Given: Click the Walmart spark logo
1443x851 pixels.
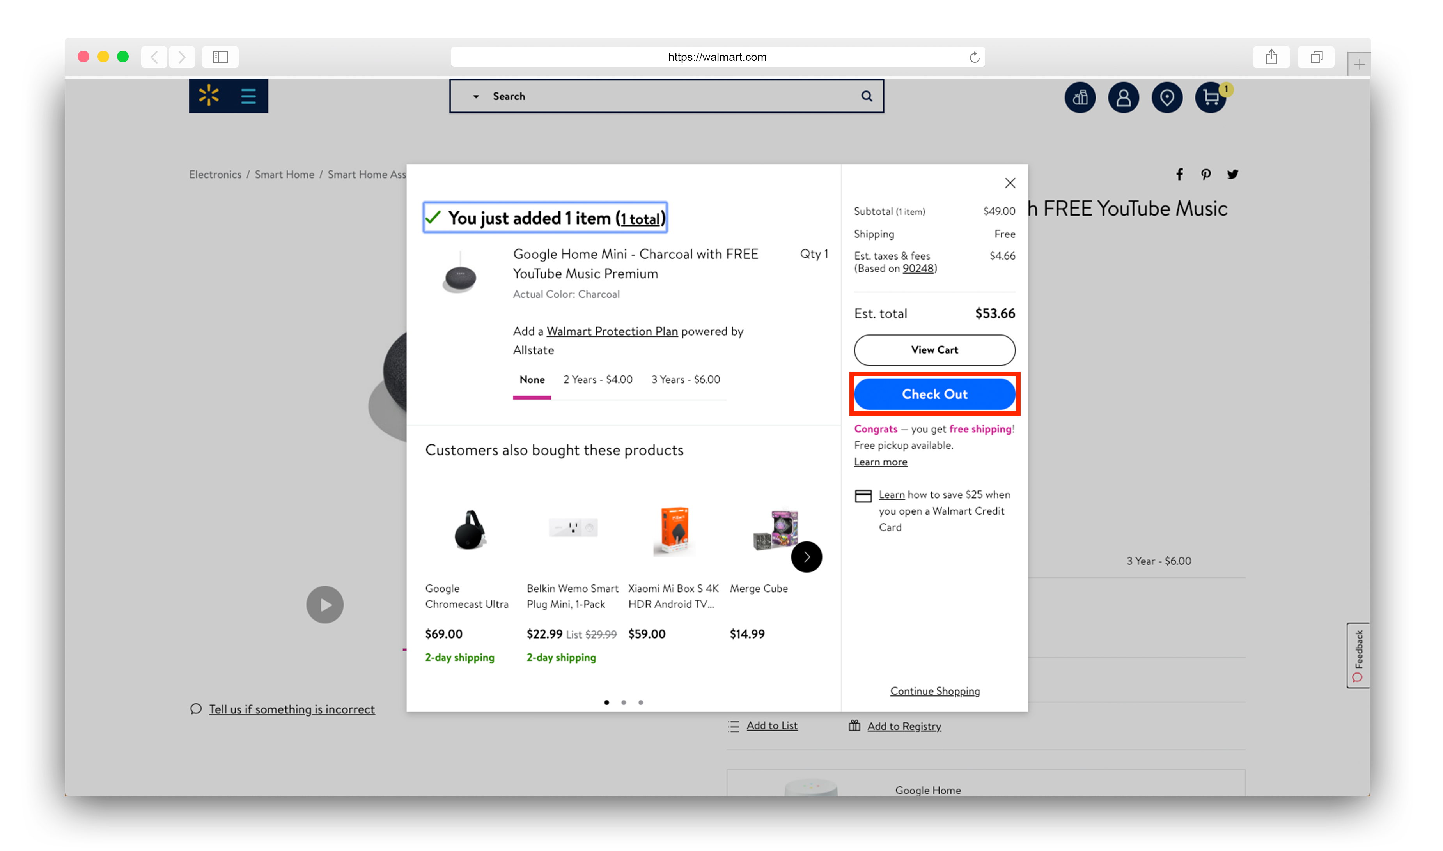Looking at the screenshot, I should 209,96.
